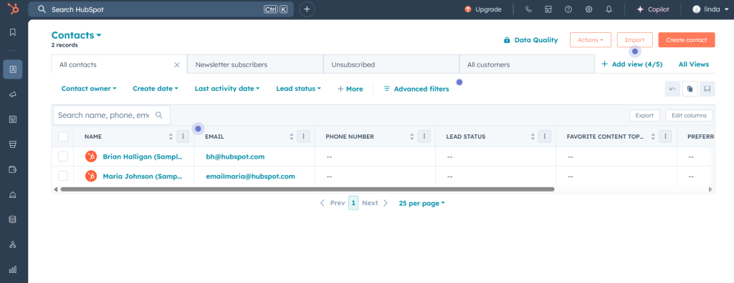Open the Copilot assistant

[652, 9]
